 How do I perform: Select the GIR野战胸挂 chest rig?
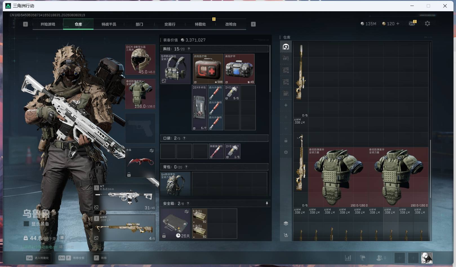pos(175,69)
